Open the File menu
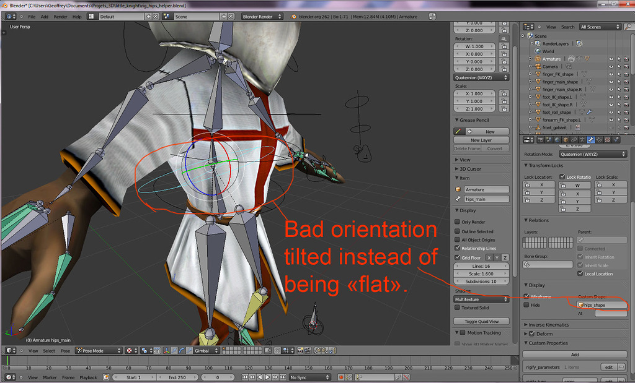This screenshot has width=635, height=383. coord(32,17)
